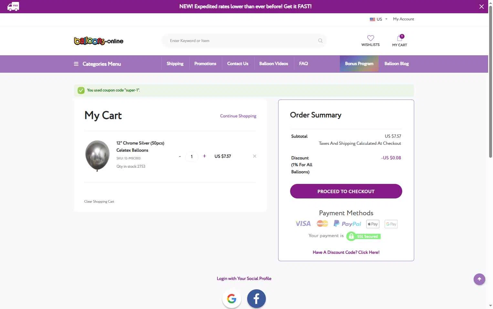Select the -US $0.08 discount amount
This screenshot has height=309, width=493.
click(391, 158)
